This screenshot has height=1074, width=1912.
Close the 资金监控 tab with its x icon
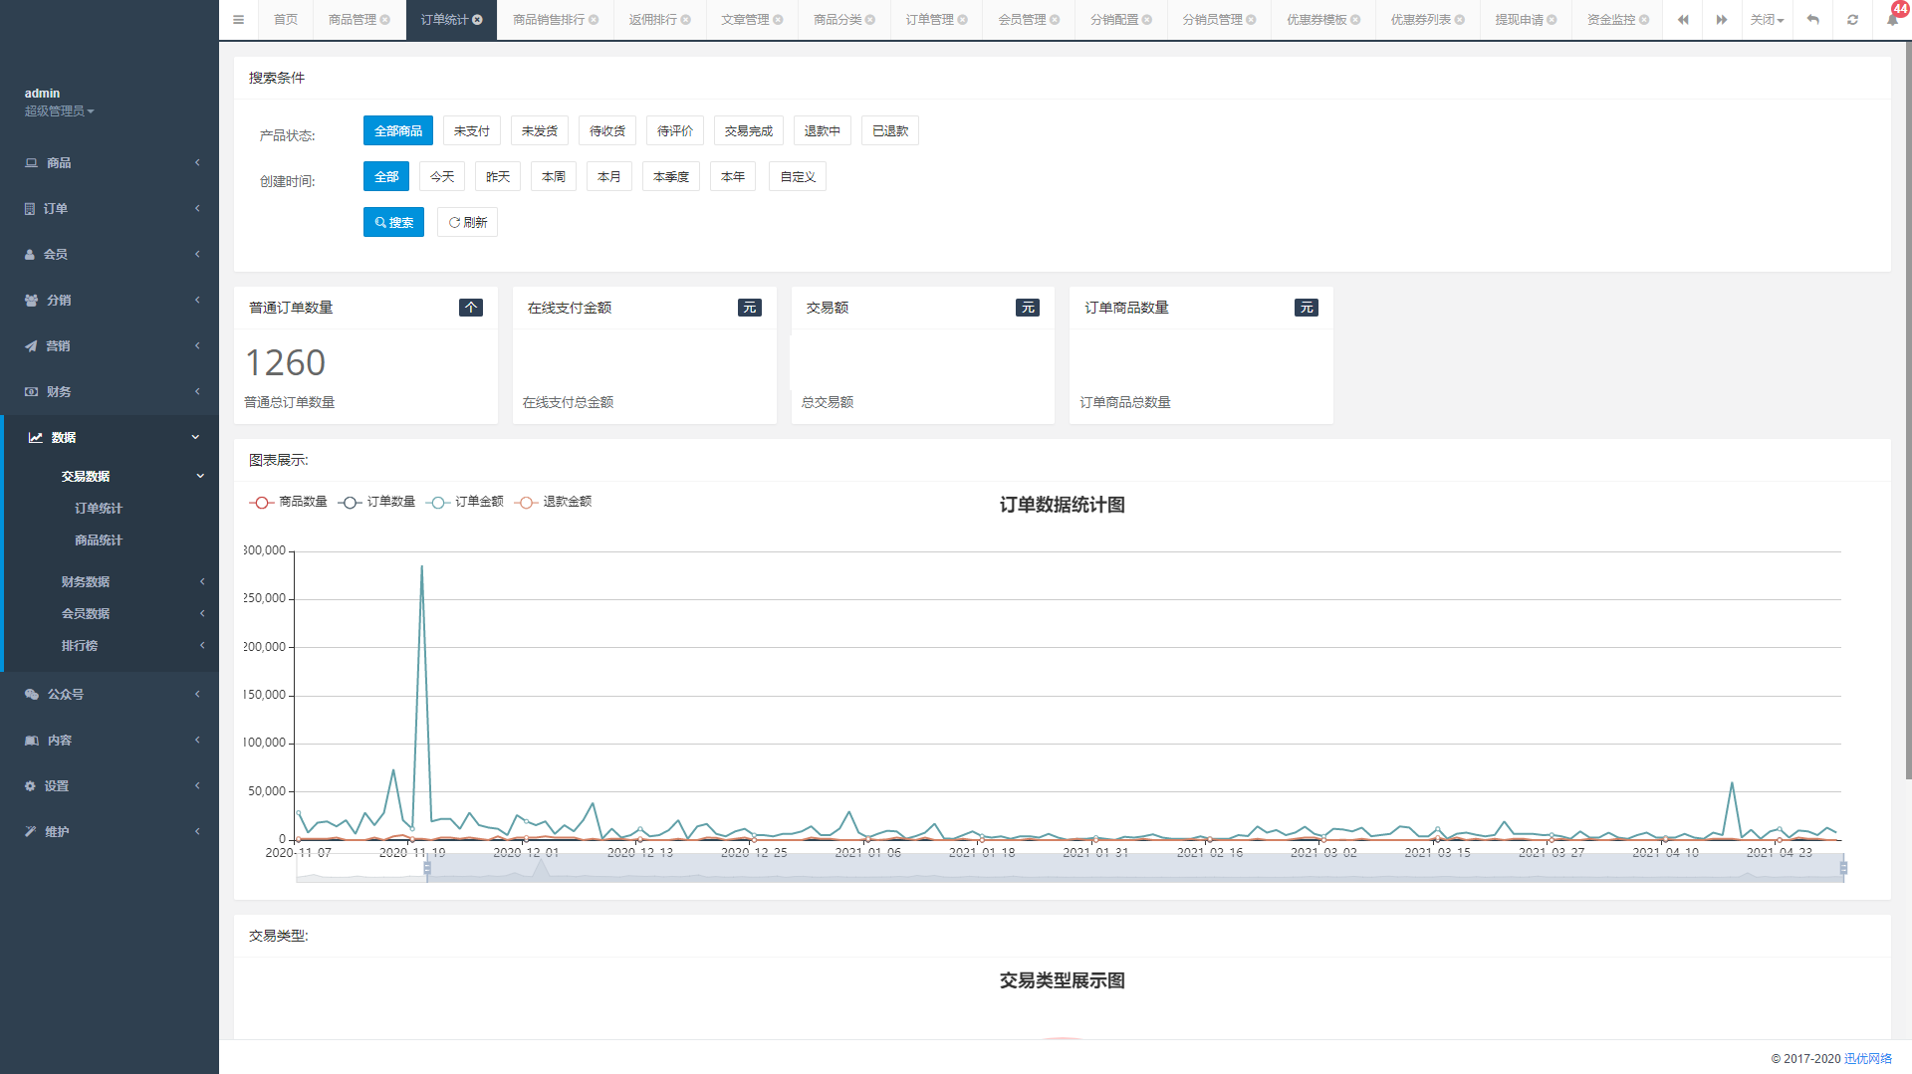pyautogui.click(x=1644, y=20)
